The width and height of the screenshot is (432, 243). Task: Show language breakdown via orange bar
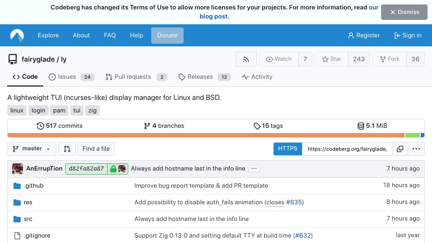(x=206, y=135)
